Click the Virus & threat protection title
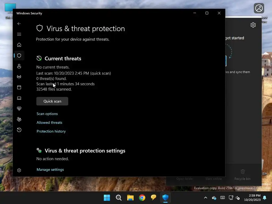 86,28
